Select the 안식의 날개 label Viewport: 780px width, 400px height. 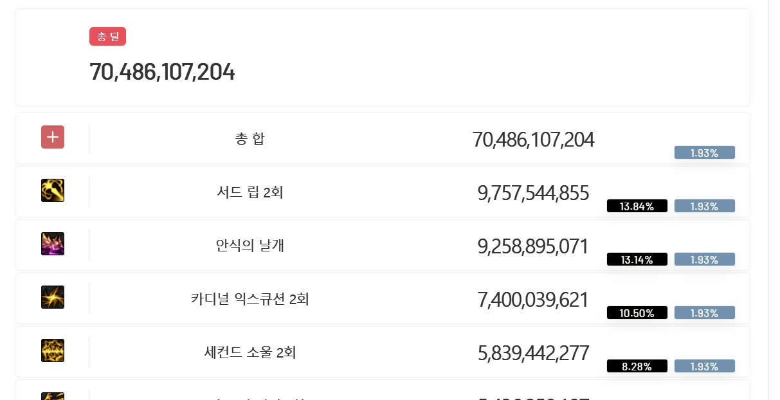click(250, 246)
